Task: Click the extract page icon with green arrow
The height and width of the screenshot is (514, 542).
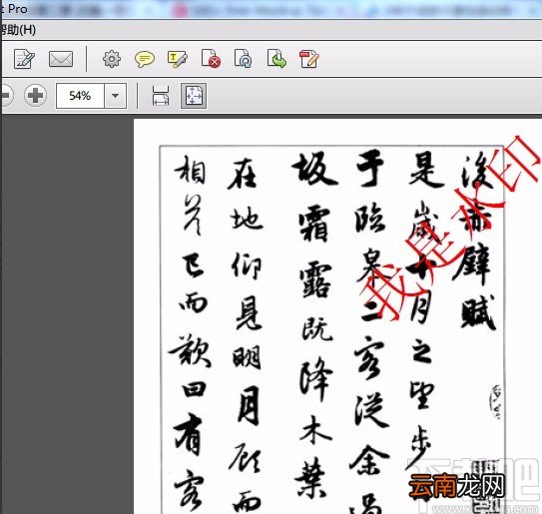Action: (276, 59)
